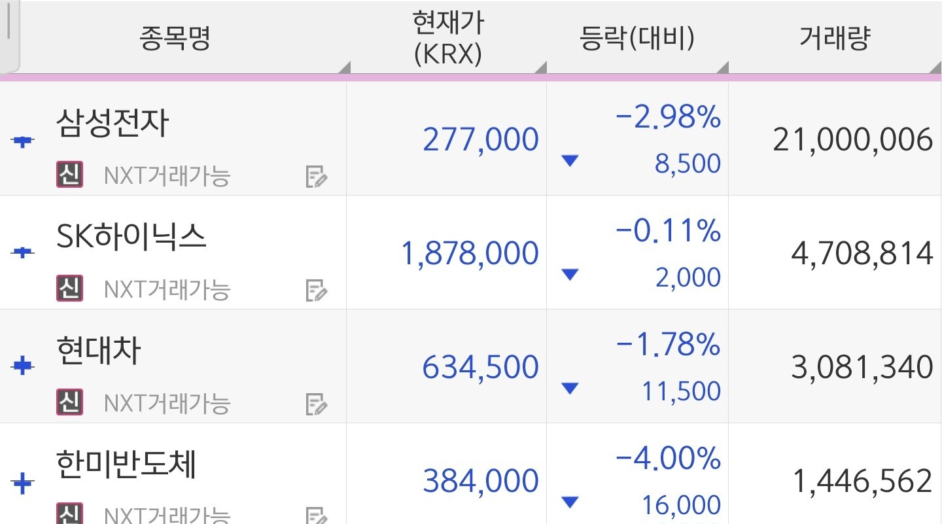Select the 현대차 price 634,500

(x=480, y=367)
